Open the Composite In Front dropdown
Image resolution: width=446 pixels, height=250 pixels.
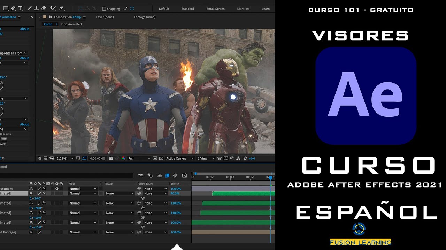point(14,53)
